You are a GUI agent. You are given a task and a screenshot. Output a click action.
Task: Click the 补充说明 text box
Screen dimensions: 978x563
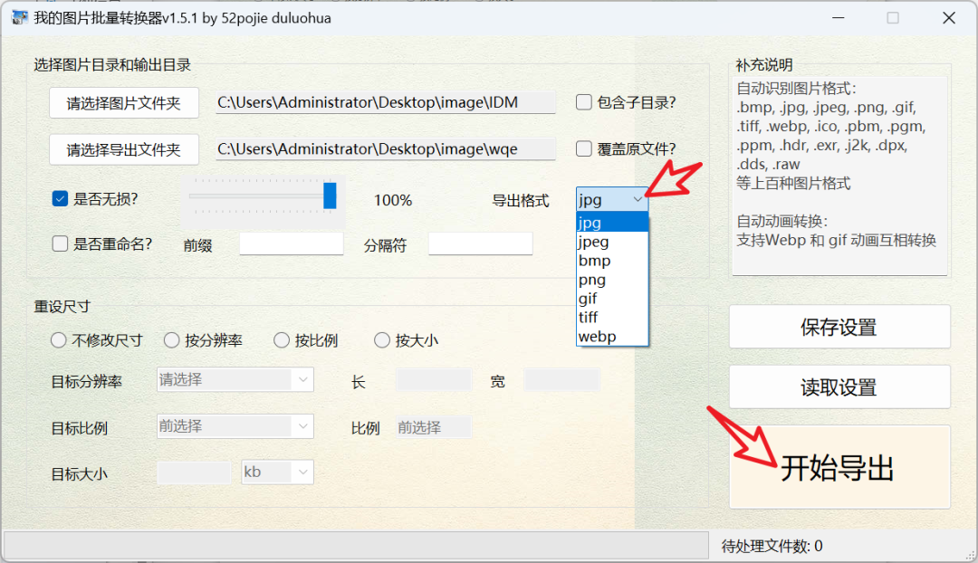pyautogui.click(x=839, y=176)
